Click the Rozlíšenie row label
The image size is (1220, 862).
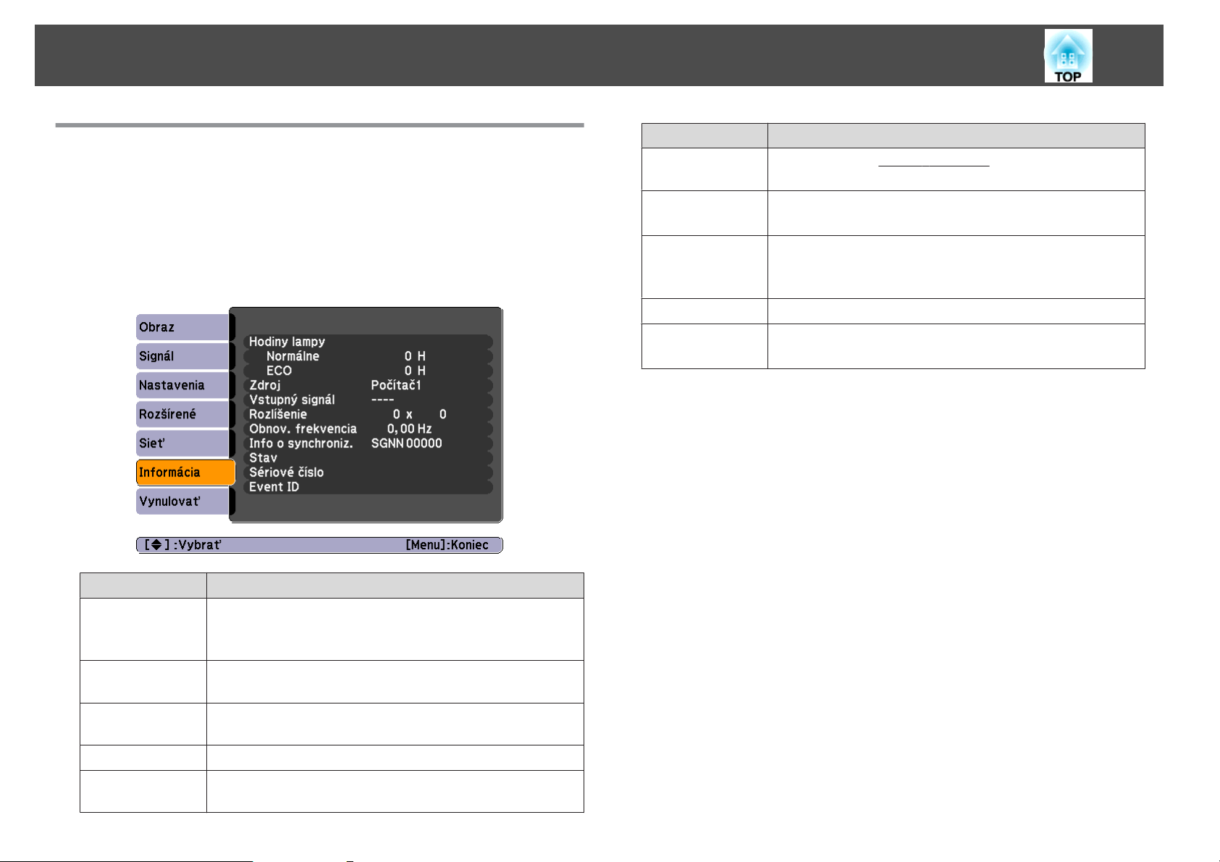pyautogui.click(x=278, y=414)
